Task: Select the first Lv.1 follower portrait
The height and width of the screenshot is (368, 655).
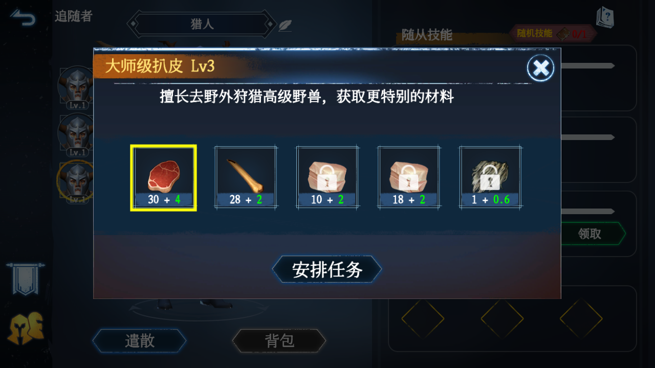Action: point(76,86)
